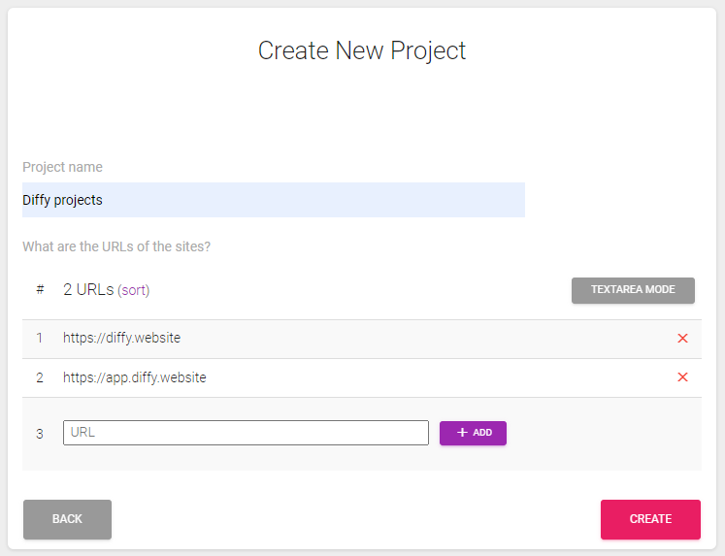Focus the Project name field

tap(274, 200)
